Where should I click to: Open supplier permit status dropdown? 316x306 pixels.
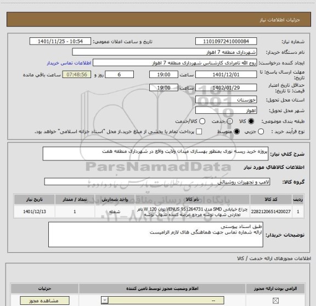click(x=162, y=301)
